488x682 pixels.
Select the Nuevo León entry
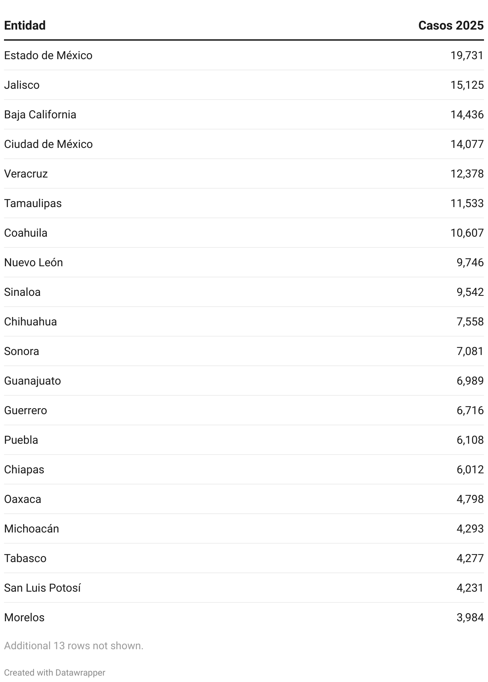coord(244,263)
